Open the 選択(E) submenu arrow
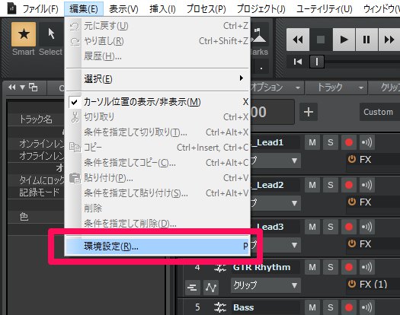Viewport: 400px width, 315px height. tap(241, 78)
